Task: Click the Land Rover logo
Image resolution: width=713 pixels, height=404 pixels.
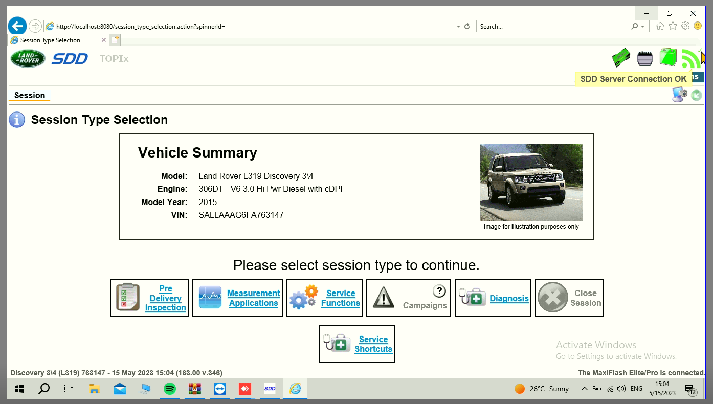Action: point(28,58)
